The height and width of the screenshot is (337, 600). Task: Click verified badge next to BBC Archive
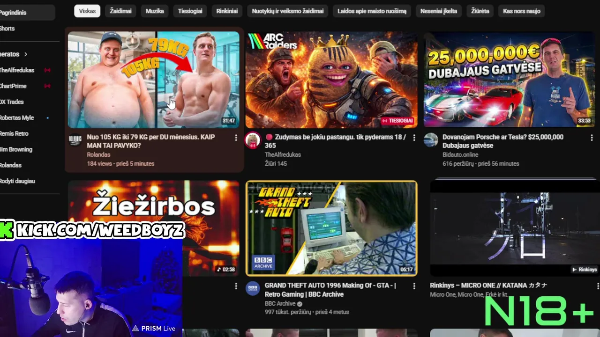click(300, 304)
